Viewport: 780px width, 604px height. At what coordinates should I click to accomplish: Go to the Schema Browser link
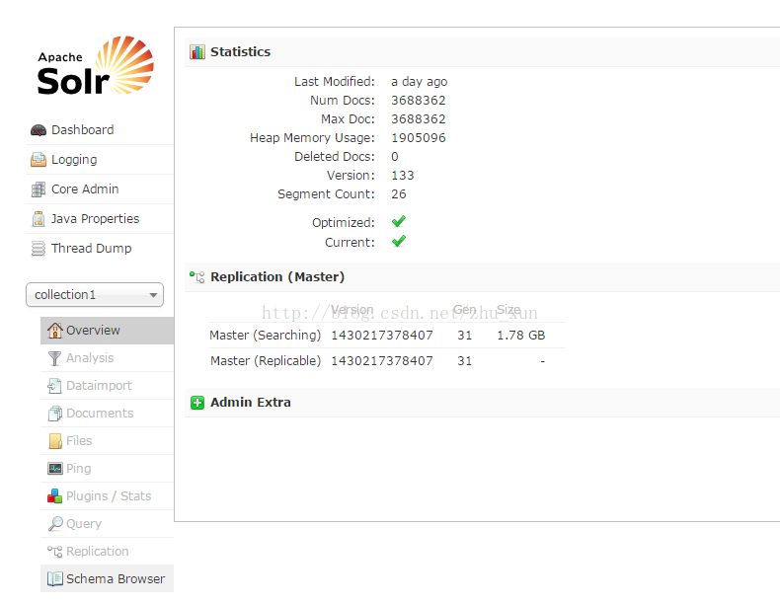[x=107, y=578]
